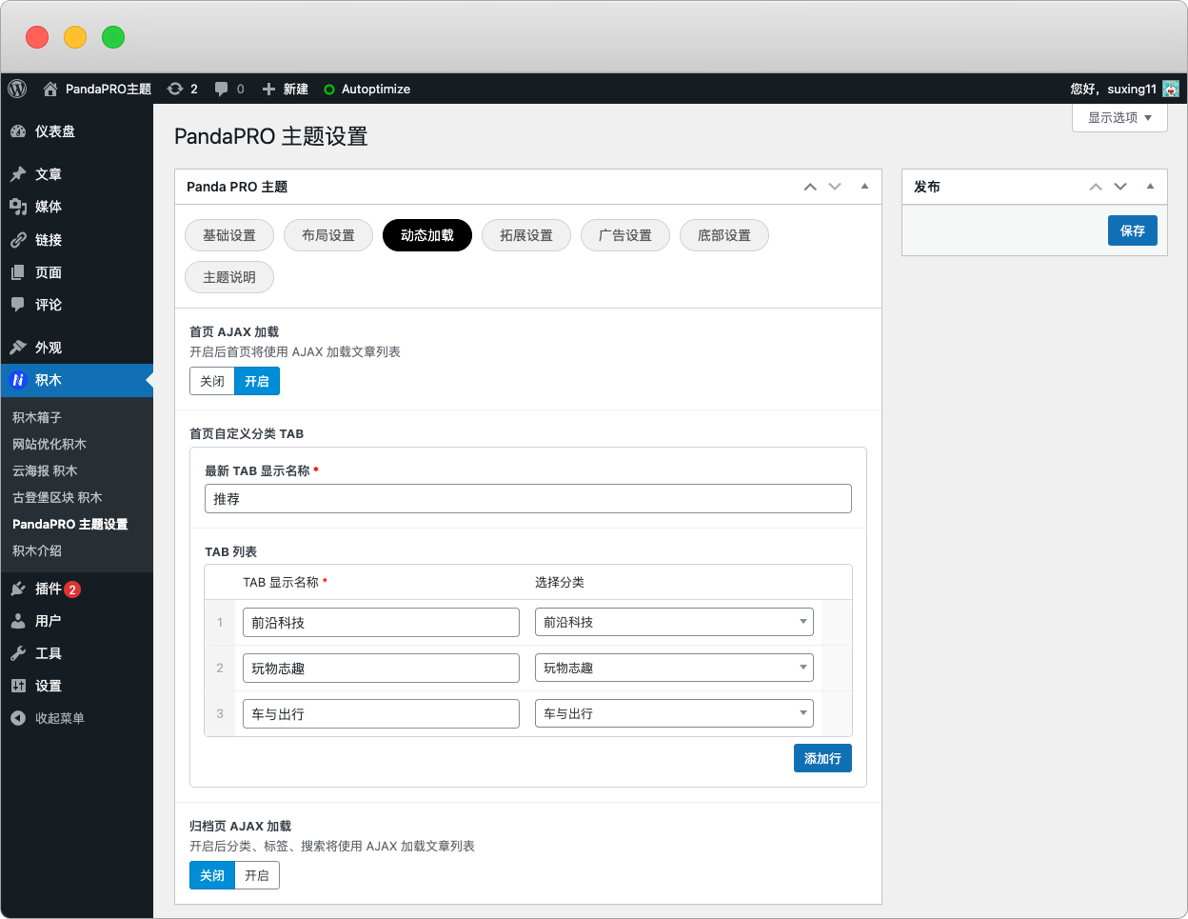
Task: Click row handle number 1 in TAB 列表
Action: (x=220, y=622)
